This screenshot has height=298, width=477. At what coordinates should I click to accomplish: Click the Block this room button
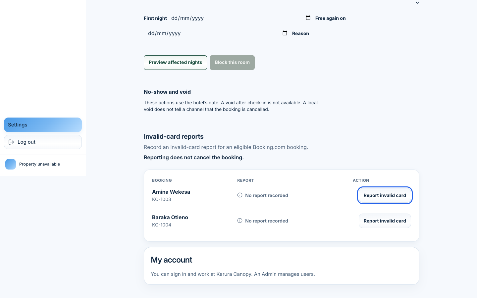[232, 63]
